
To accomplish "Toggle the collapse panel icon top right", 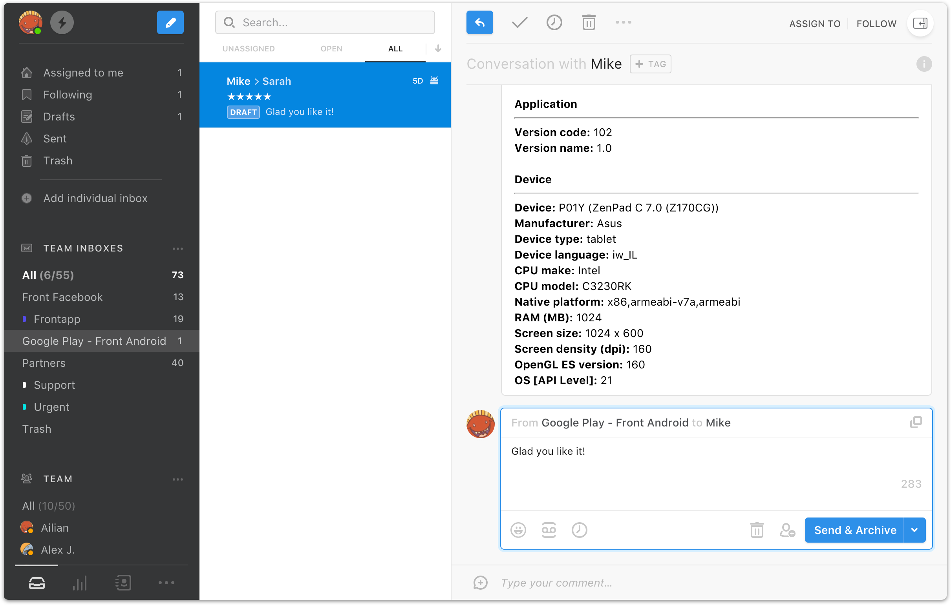I will [920, 23].
